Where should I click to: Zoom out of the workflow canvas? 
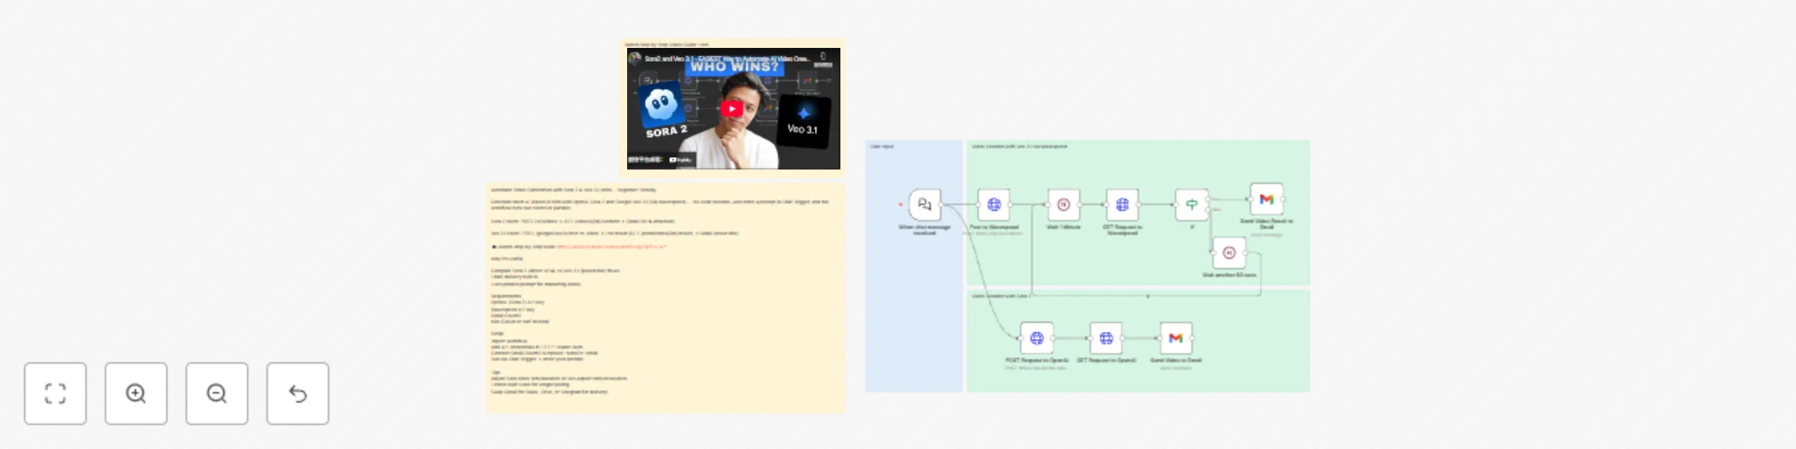click(x=217, y=394)
